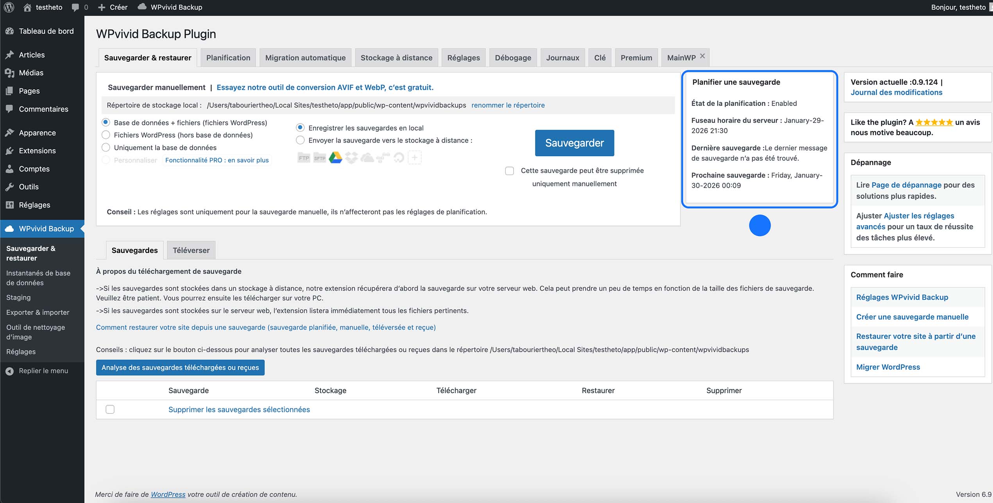Check the manual-only deletion checkbox

coord(509,170)
